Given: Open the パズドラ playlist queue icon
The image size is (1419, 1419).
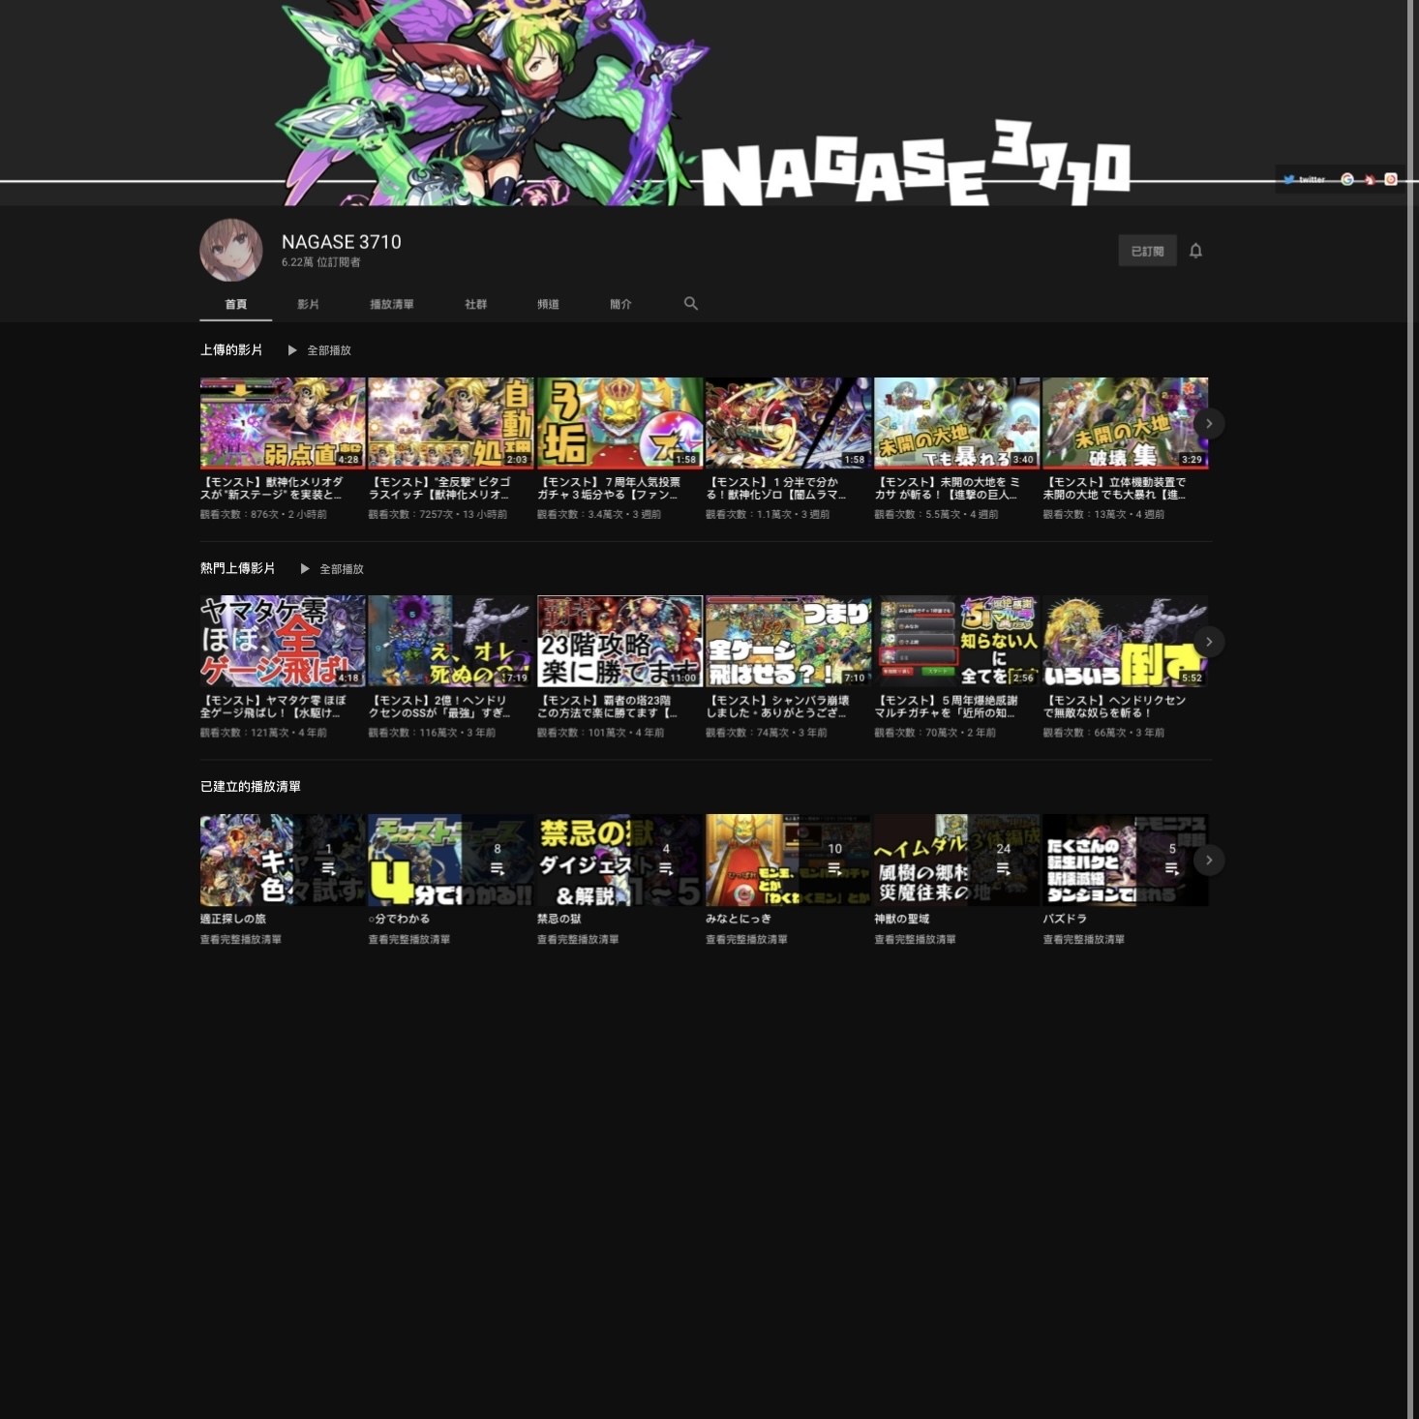Looking at the screenshot, I should pyautogui.click(x=1172, y=868).
